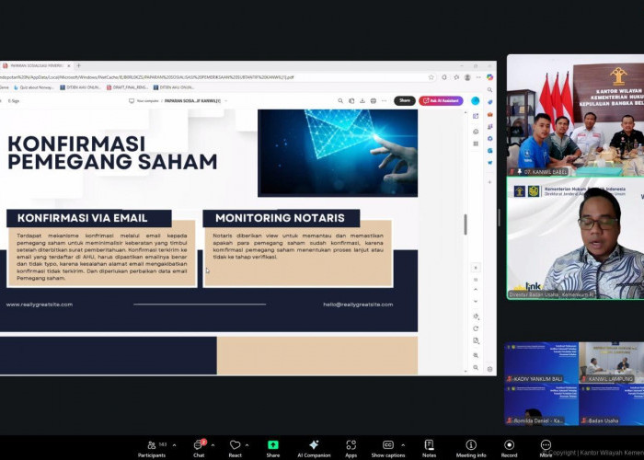Screen dimensions: 644x460
Task: Open the React heart menu
Action: 235,449
